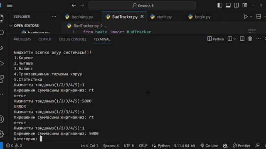Change line endings via 'CRLF'

pyautogui.click(x=143, y=146)
